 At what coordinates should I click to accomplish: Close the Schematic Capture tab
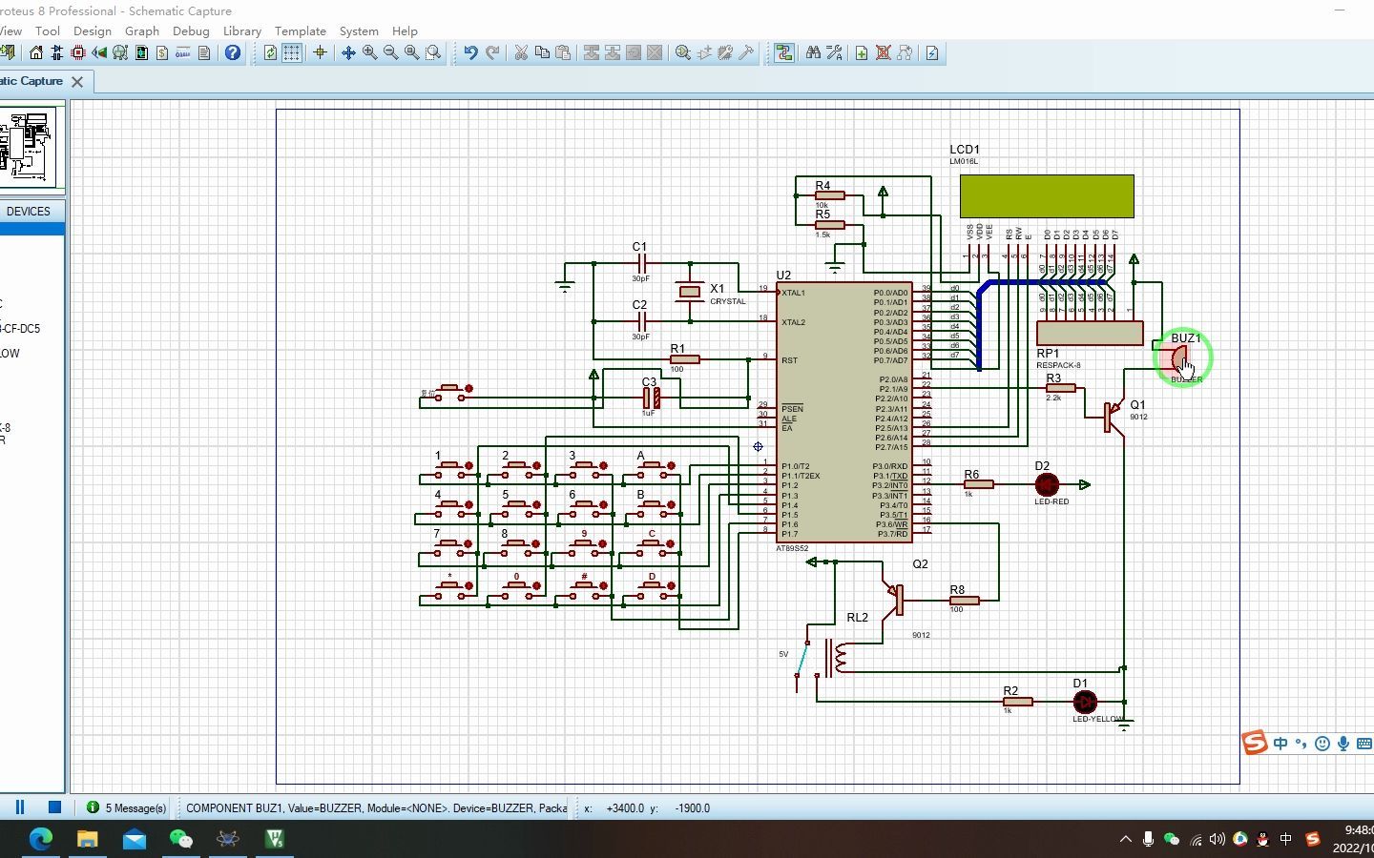coord(77,82)
